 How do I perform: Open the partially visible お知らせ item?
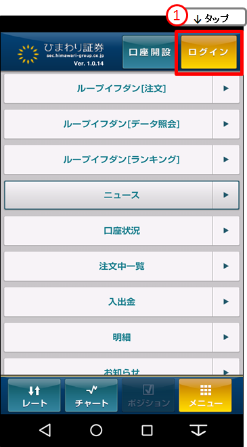click(122, 367)
